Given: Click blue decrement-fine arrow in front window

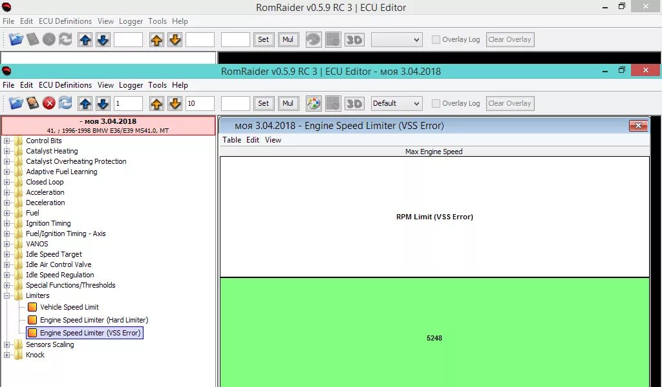Looking at the screenshot, I should tap(103, 104).
